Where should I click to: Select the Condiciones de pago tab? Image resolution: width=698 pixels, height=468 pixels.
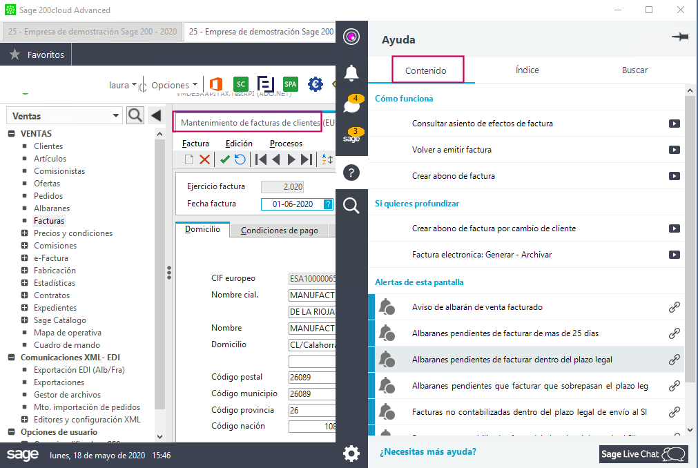[x=280, y=231]
